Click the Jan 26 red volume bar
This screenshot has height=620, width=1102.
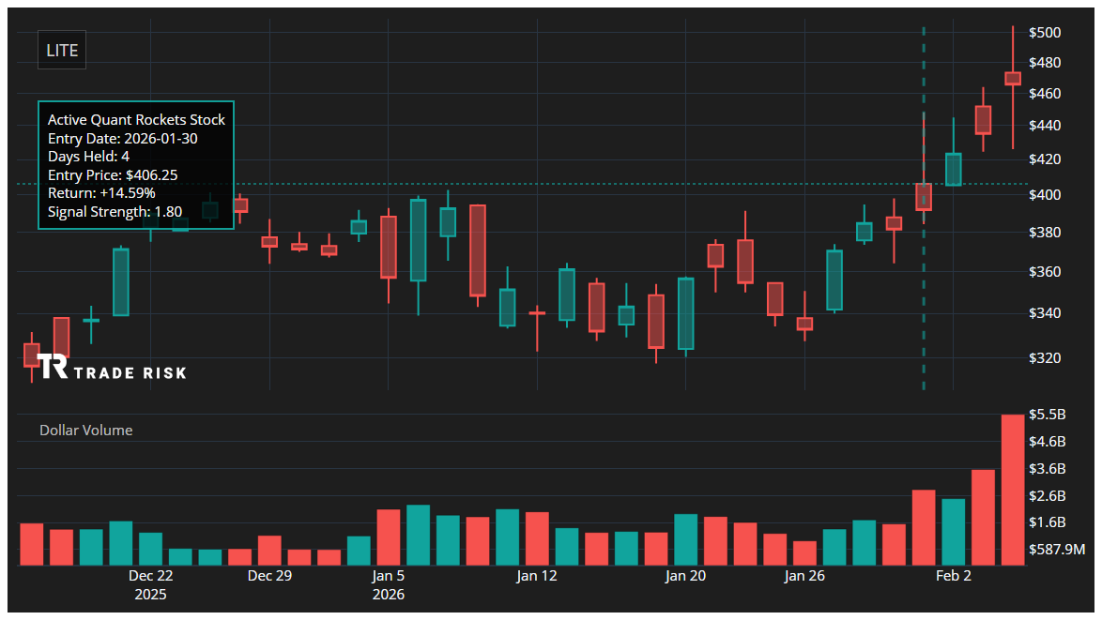click(804, 553)
